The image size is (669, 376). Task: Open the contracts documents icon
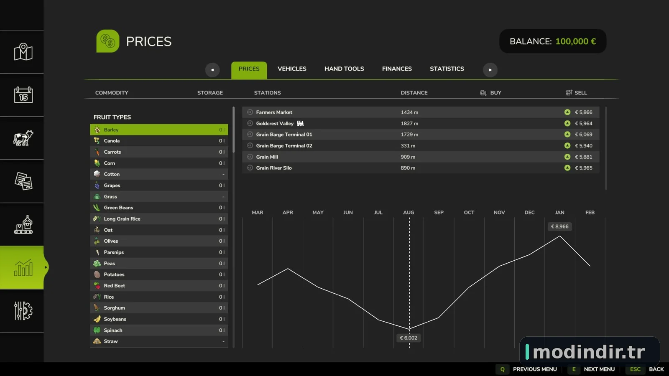coord(23,181)
